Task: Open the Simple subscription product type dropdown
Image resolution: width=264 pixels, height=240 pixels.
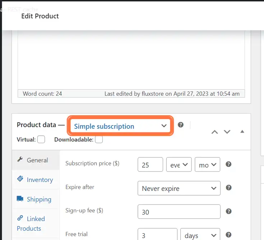Action: (x=120, y=126)
